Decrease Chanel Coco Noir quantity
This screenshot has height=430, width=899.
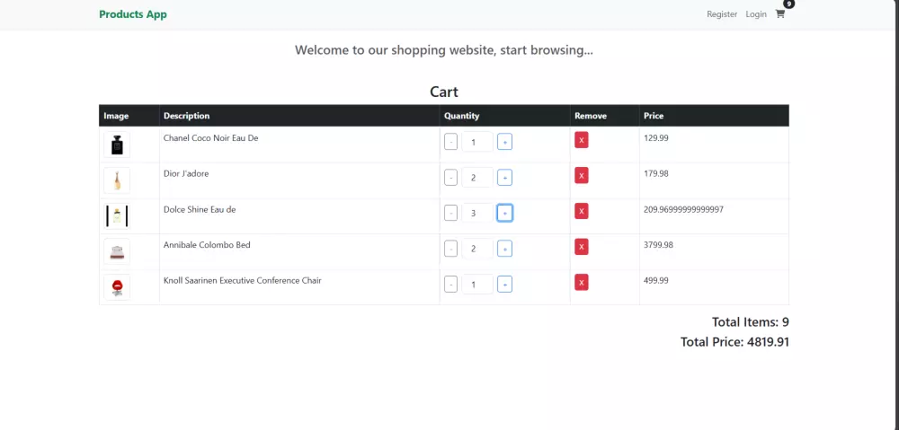click(451, 142)
